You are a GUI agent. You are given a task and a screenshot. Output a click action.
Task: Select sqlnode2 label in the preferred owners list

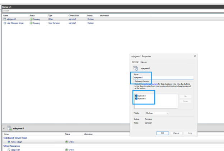142,98
